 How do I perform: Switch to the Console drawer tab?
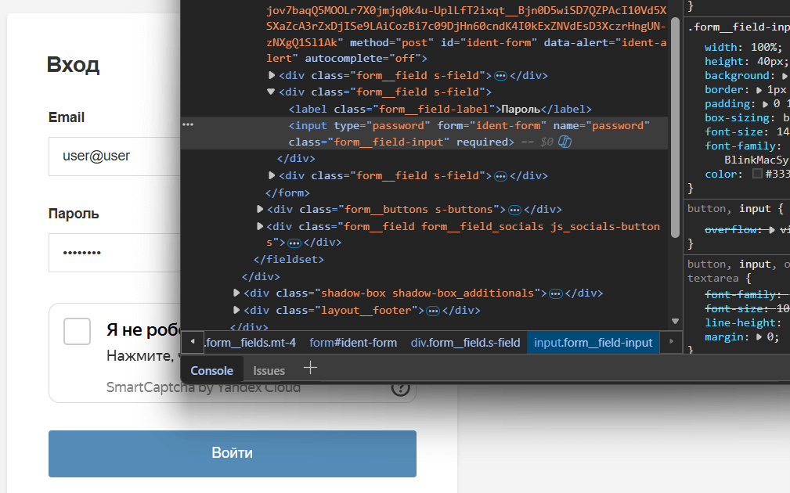click(211, 371)
